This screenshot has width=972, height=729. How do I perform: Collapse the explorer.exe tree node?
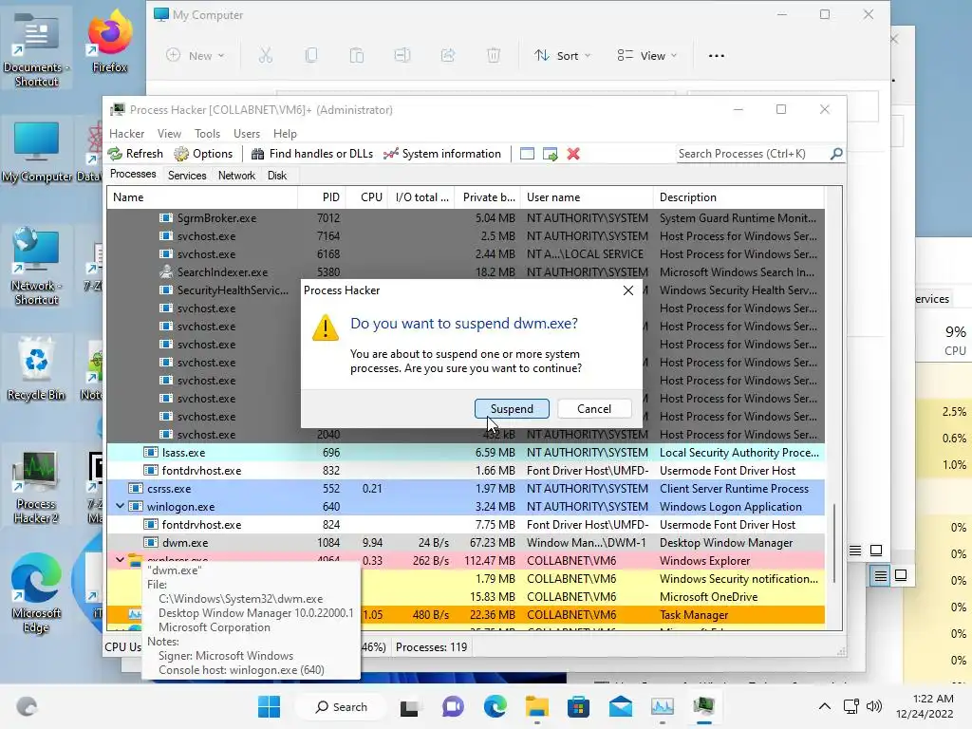[x=121, y=560]
